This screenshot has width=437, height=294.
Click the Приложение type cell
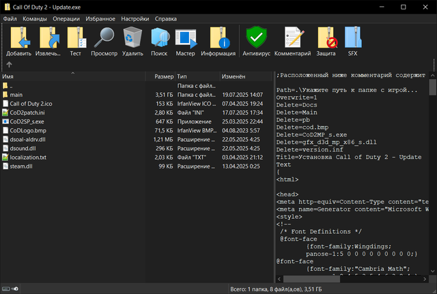pos(194,121)
